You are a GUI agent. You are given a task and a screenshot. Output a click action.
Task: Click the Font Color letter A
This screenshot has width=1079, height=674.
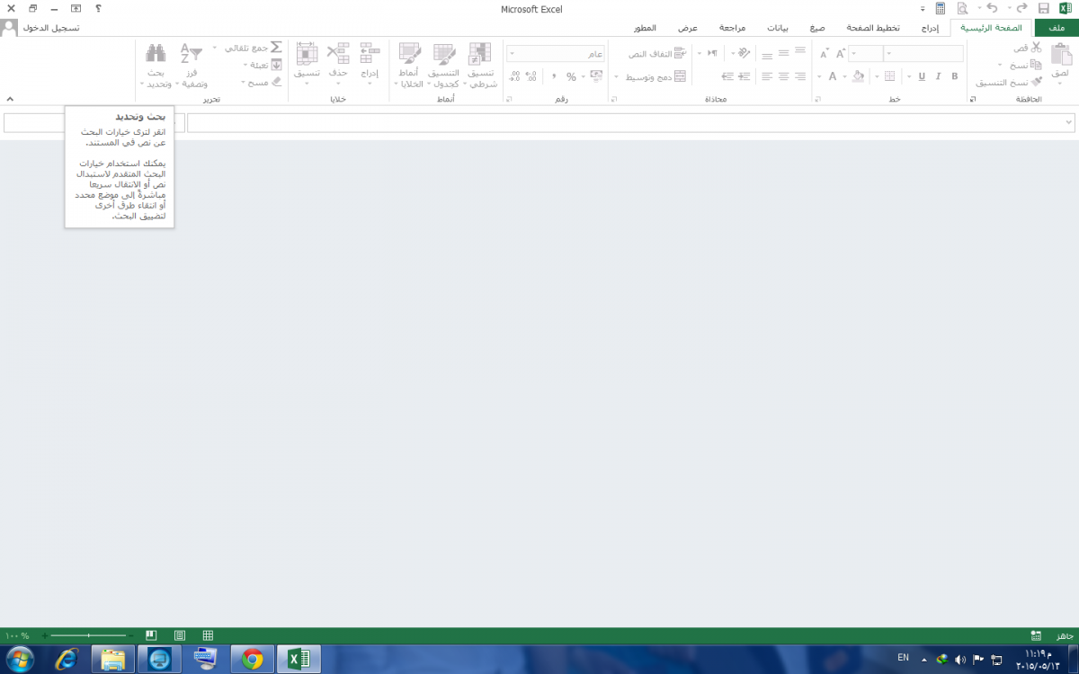[x=833, y=76]
